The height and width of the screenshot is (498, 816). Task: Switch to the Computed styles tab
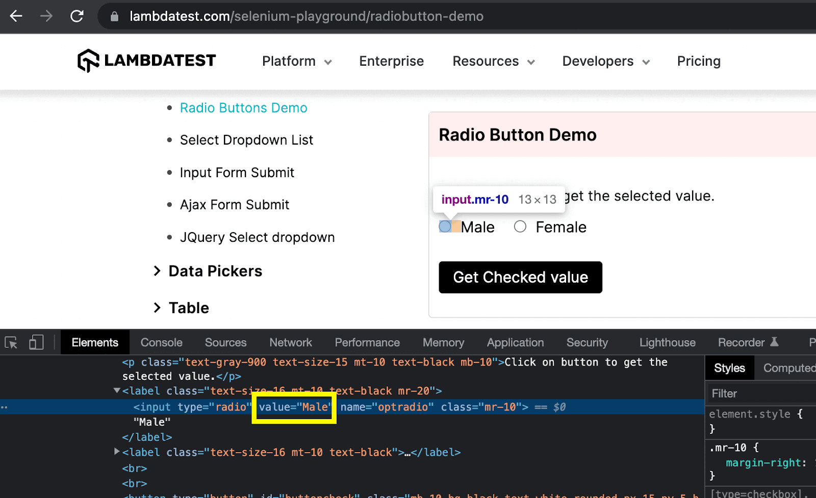click(789, 368)
